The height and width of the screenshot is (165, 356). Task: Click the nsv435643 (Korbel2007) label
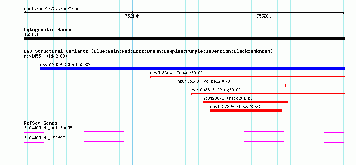pos(204,81)
